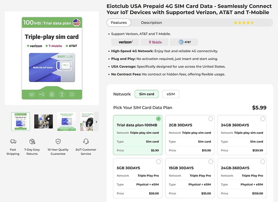Click the star rating icons
The width and height of the screenshot is (278, 202).
coord(244,23)
